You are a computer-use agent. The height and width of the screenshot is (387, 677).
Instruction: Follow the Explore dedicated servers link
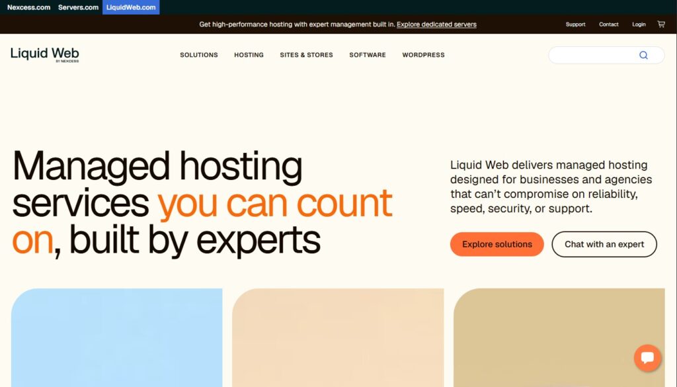point(436,24)
